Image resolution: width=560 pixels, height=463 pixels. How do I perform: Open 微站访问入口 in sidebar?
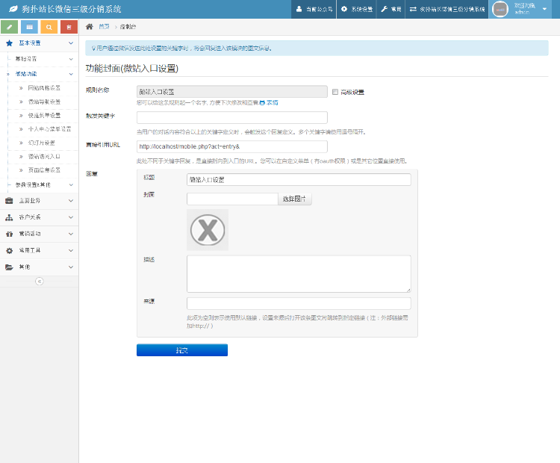[x=44, y=157]
